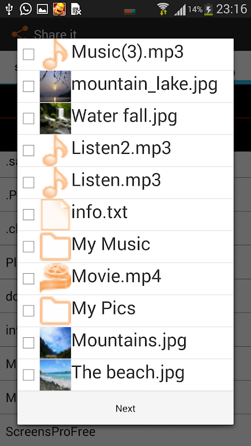Tick the Water fall.jpg checkbox

[28, 118]
